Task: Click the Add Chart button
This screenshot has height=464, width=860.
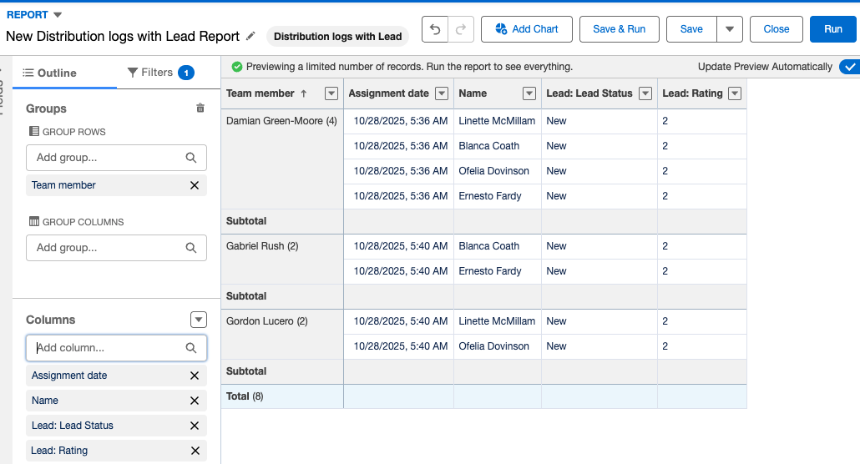Action: tap(526, 29)
